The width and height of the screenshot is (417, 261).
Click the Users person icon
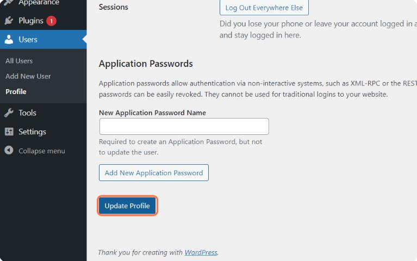click(x=9, y=39)
